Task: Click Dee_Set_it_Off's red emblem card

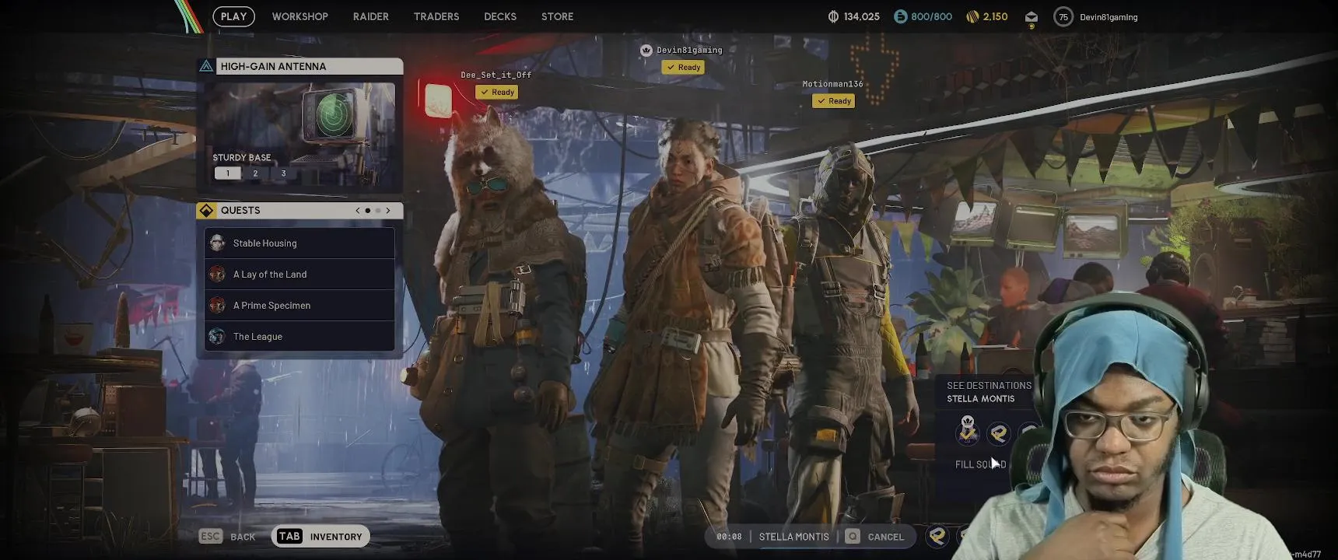Action: click(x=437, y=100)
